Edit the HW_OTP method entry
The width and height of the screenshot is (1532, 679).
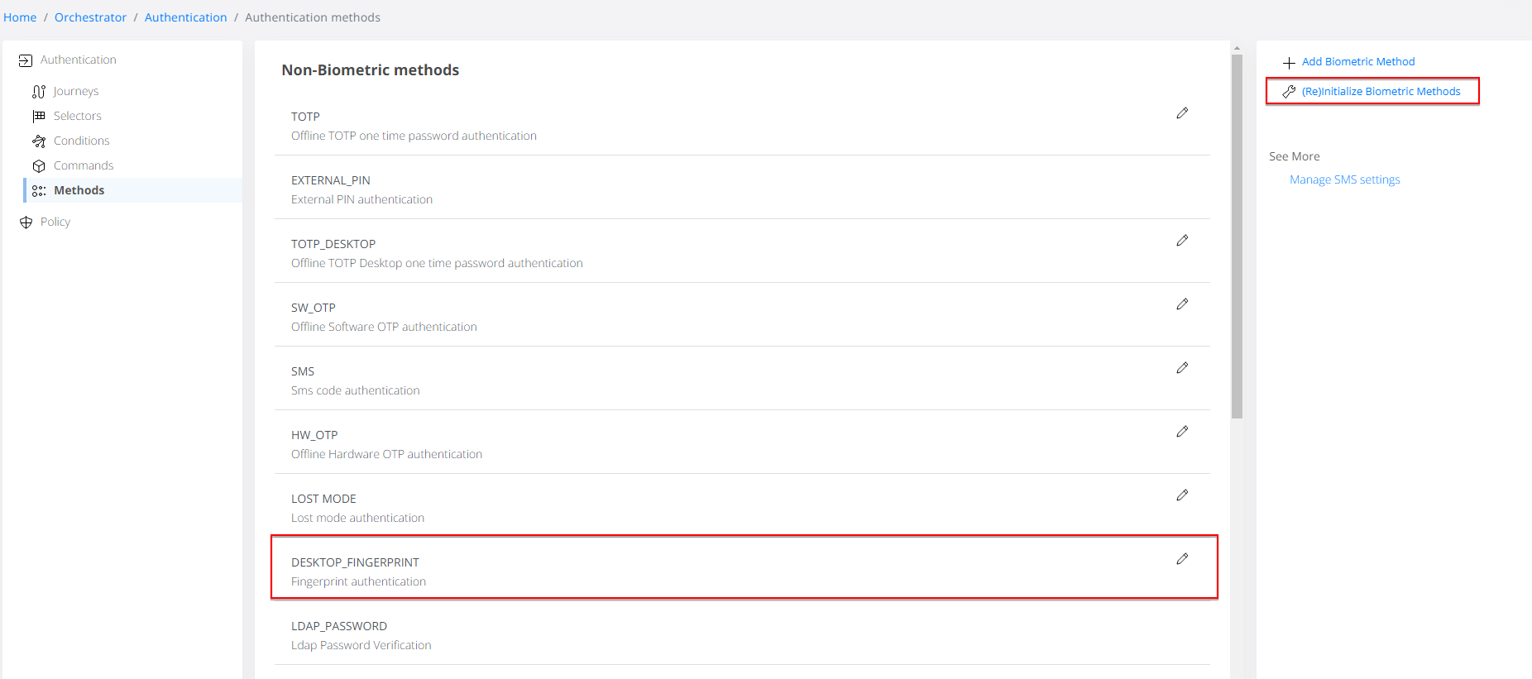[1182, 432]
